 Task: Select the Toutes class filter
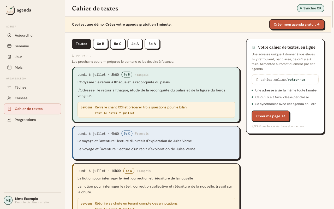click(81, 44)
